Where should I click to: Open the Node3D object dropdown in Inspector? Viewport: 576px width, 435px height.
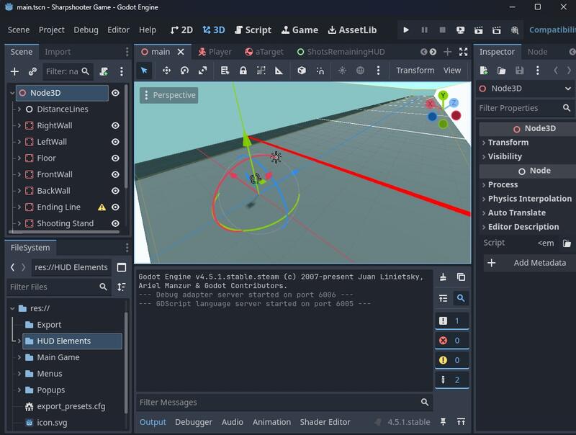point(526,89)
